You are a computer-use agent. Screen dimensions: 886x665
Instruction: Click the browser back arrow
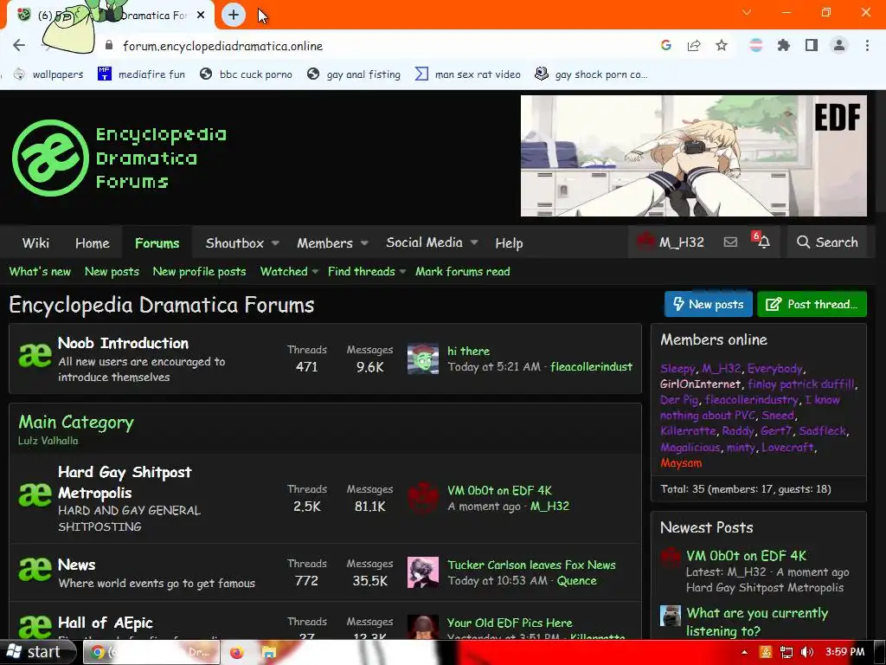point(19,45)
